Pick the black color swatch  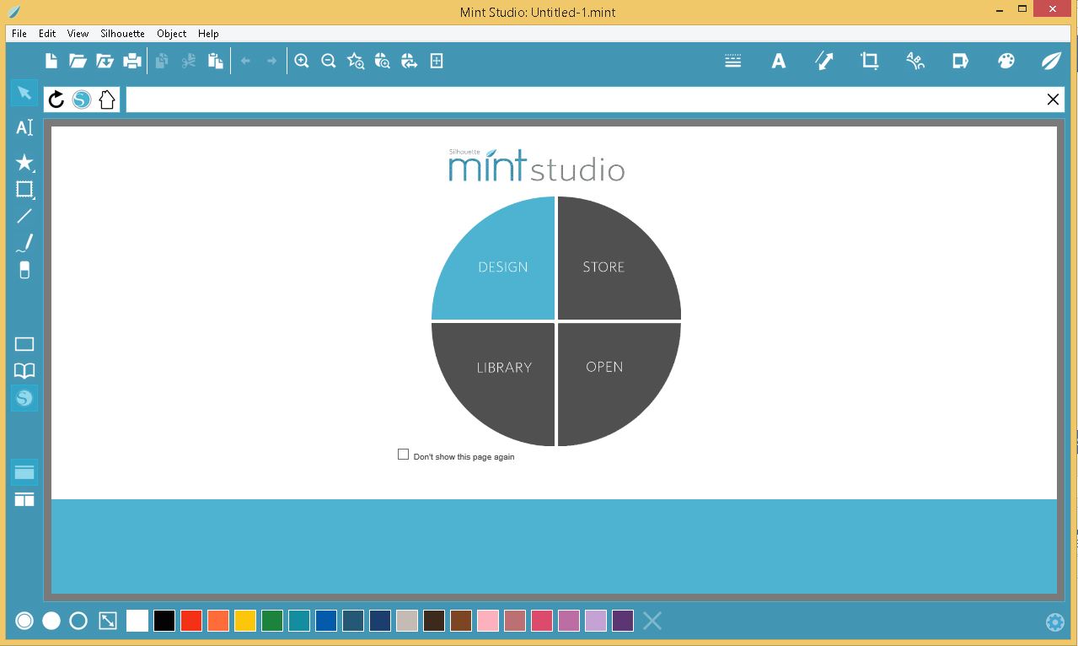164,621
